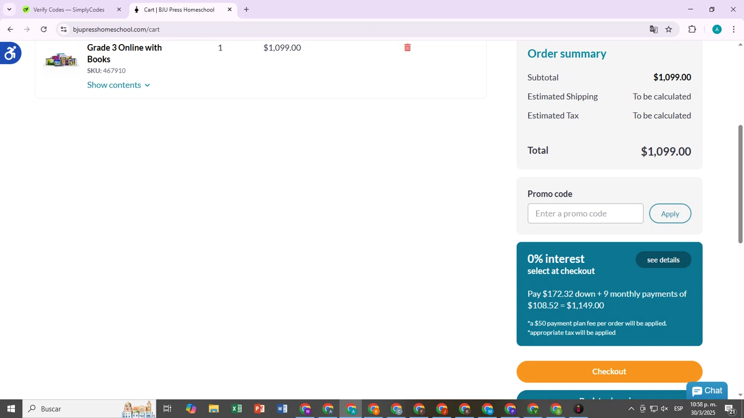Open Chrome profile M in taskbar
The height and width of the screenshot is (418, 744).
pos(488,409)
